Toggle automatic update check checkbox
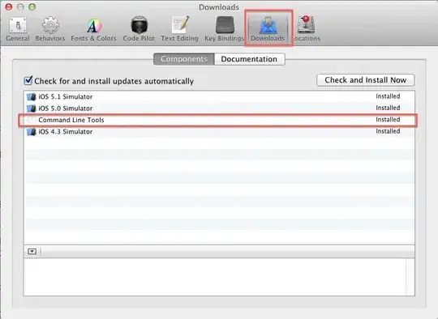438x319 pixels. pyautogui.click(x=28, y=81)
